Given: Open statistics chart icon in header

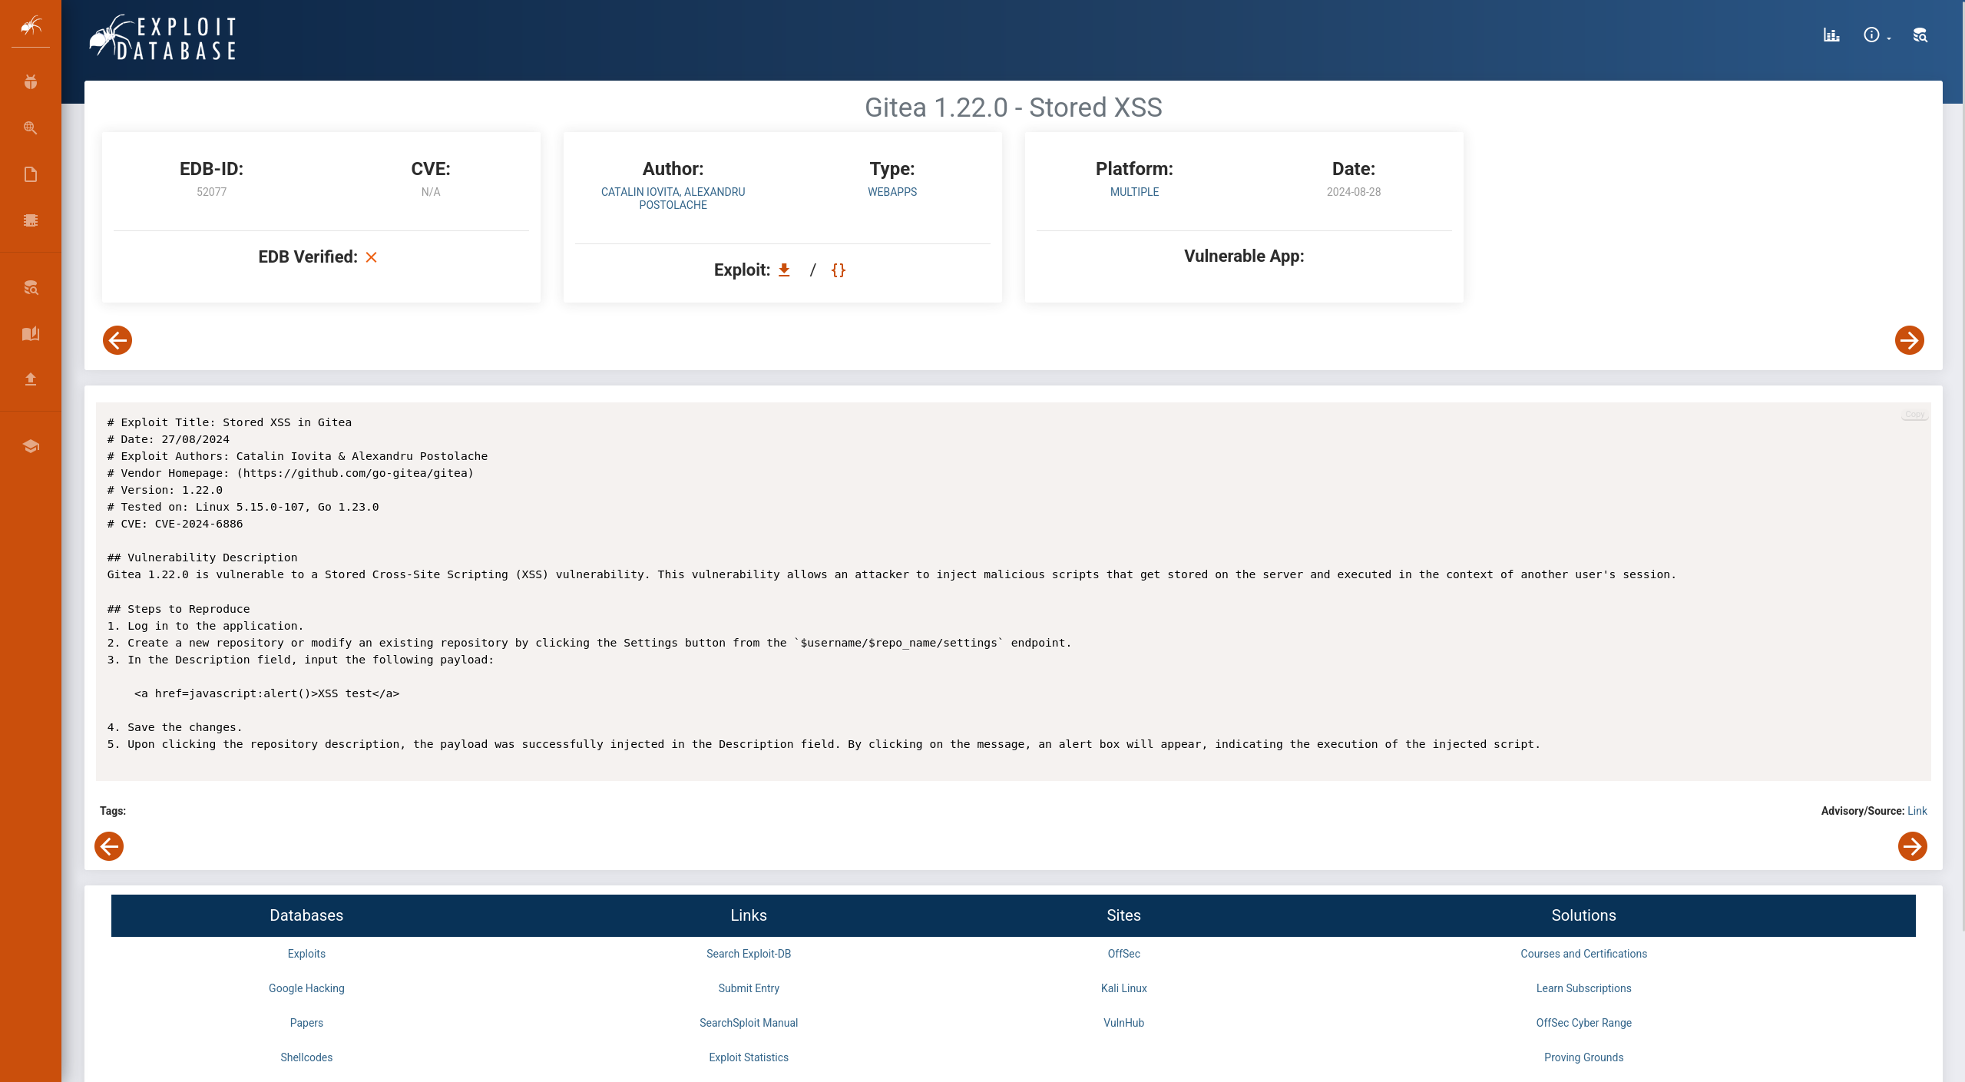Looking at the screenshot, I should (1831, 35).
